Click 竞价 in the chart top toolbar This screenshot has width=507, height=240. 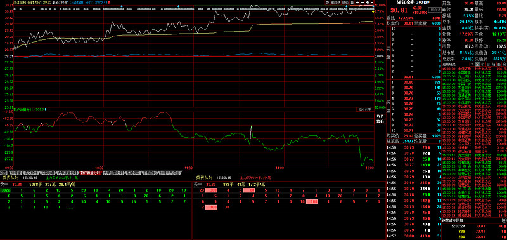[x=345, y=3]
